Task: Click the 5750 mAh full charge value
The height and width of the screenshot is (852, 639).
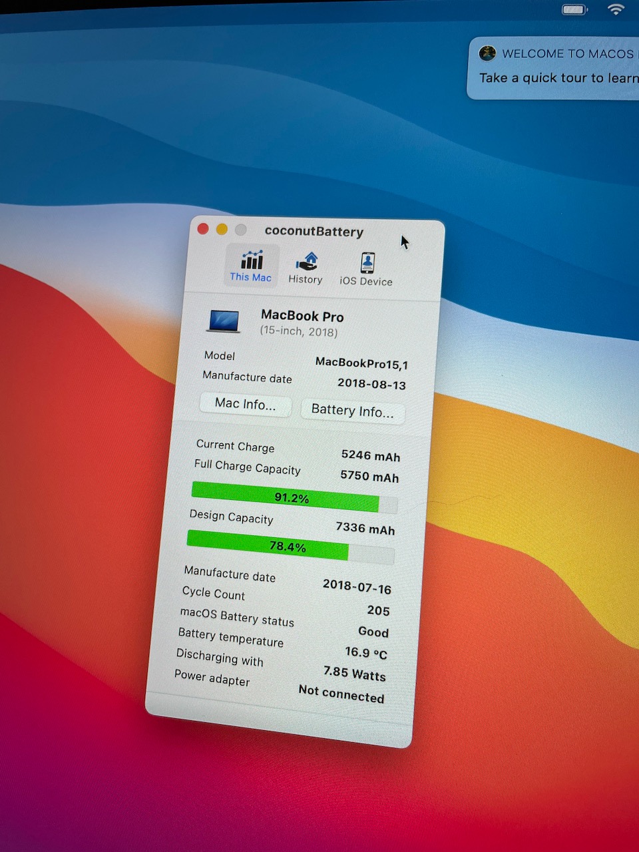Action: (x=369, y=476)
